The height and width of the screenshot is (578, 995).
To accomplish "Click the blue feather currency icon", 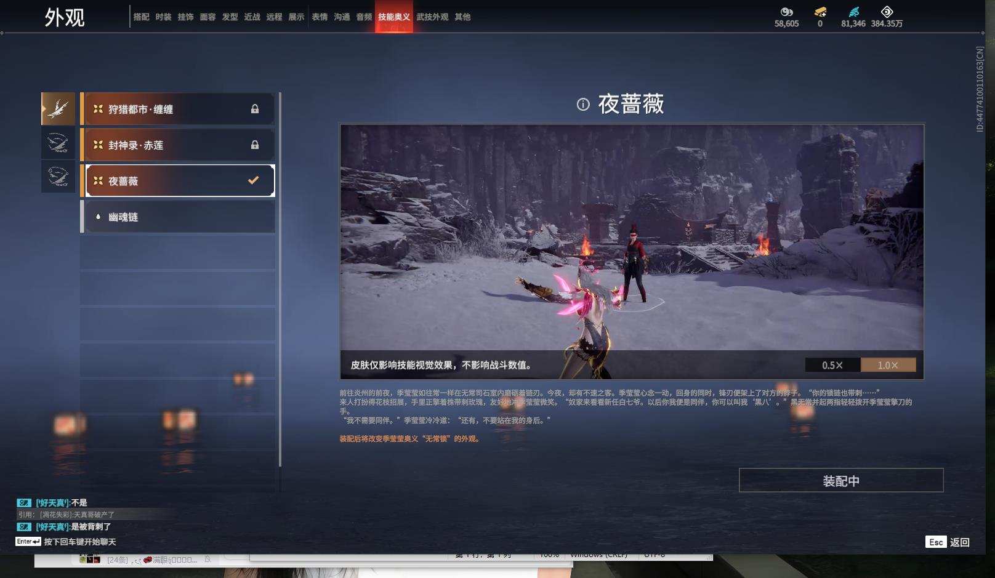I will click(x=853, y=12).
